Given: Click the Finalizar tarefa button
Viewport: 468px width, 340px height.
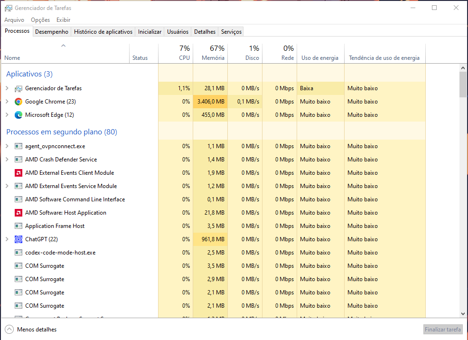Looking at the screenshot, I should pyautogui.click(x=443, y=330).
